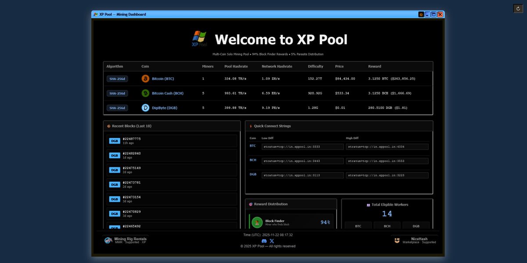The image size is (527, 263).
Task: Click the Total Eligible Workers people icon
Action: [x=368, y=205]
